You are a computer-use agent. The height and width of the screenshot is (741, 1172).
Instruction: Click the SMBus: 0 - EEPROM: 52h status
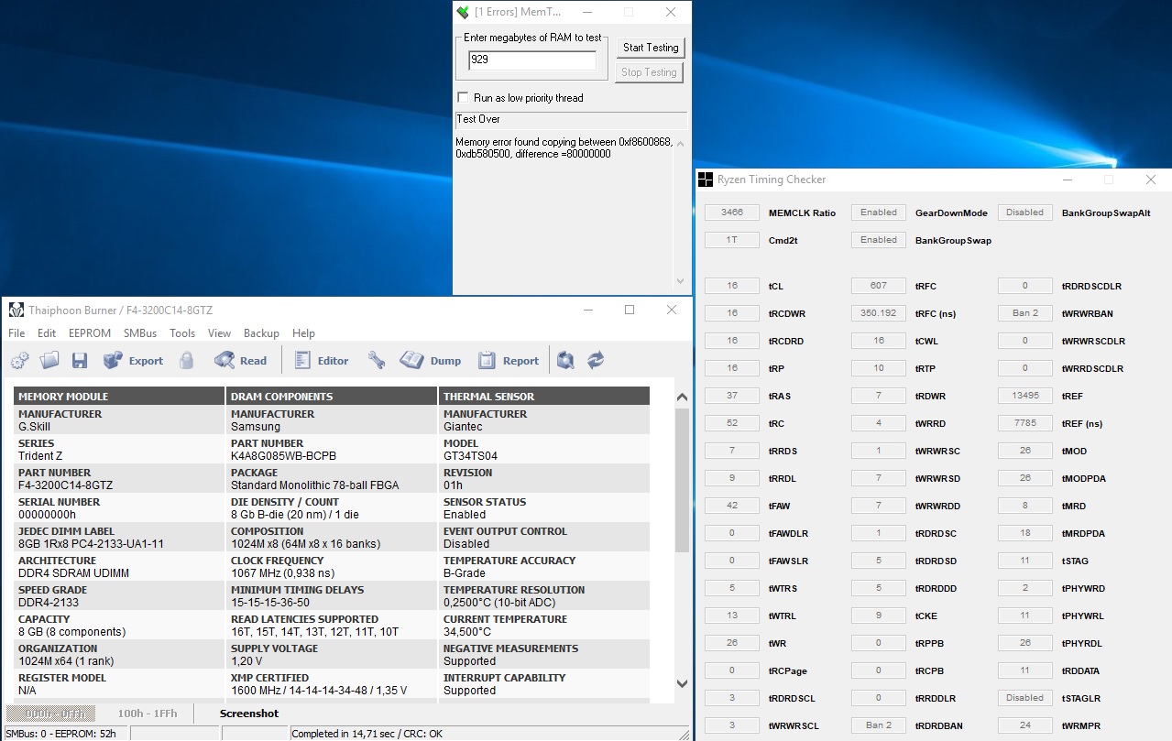64,734
